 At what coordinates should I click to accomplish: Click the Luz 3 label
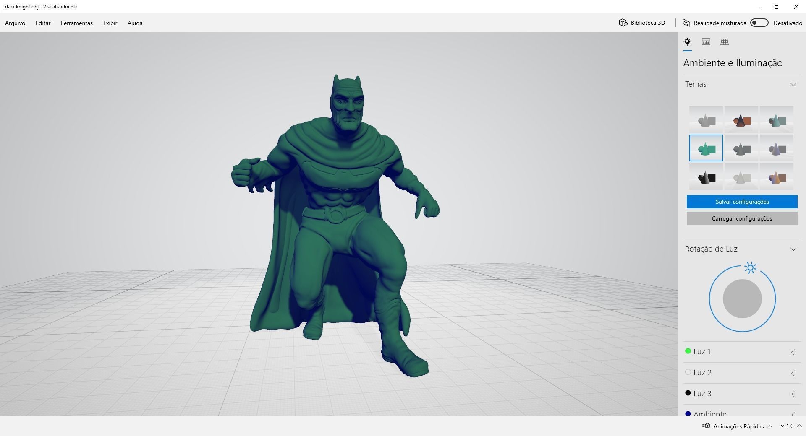(702, 394)
